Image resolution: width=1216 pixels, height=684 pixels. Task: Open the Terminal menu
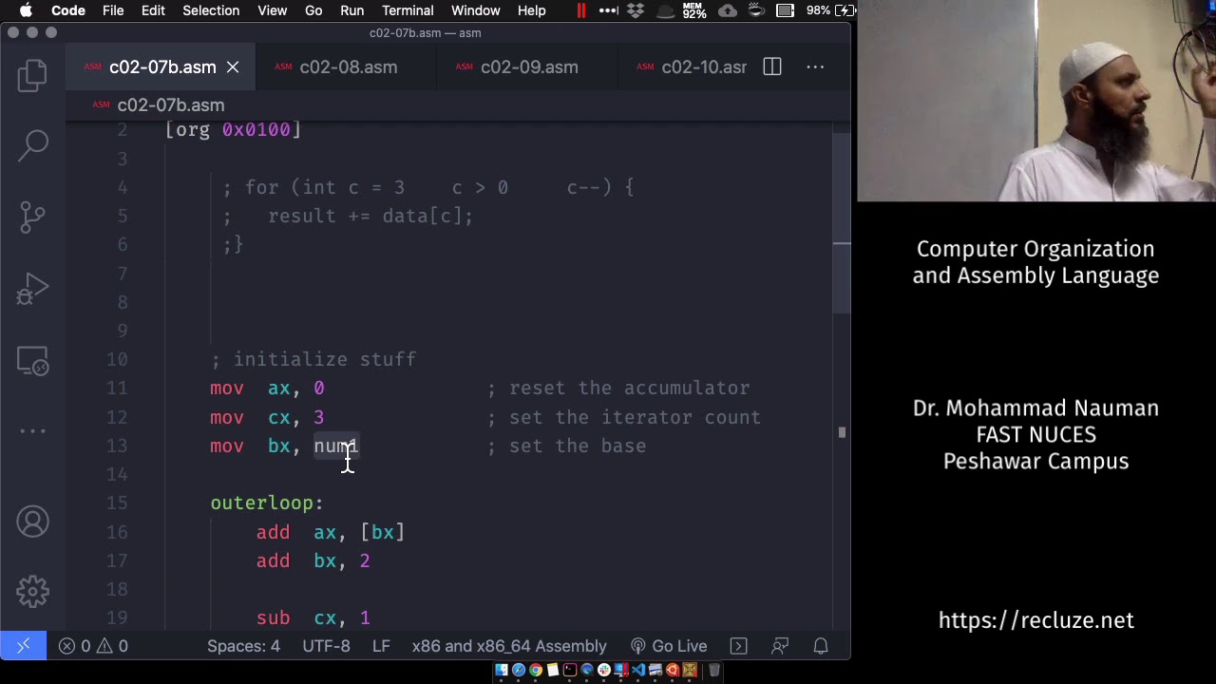point(408,10)
